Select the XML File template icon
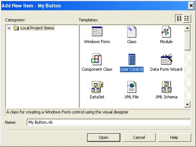Image resolution: width=196 pixels, height=147 pixels. pyautogui.click(x=132, y=87)
